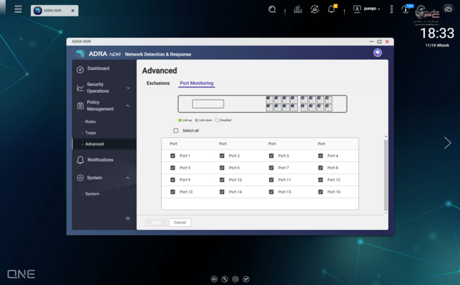Toggle Port 14 checkbox
Viewport: 460px width, 285px height.
point(222,192)
